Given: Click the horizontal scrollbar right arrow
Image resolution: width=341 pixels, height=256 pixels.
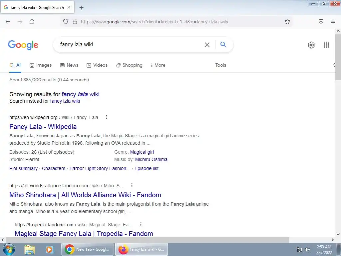Looking at the screenshot, I should [333, 240].
